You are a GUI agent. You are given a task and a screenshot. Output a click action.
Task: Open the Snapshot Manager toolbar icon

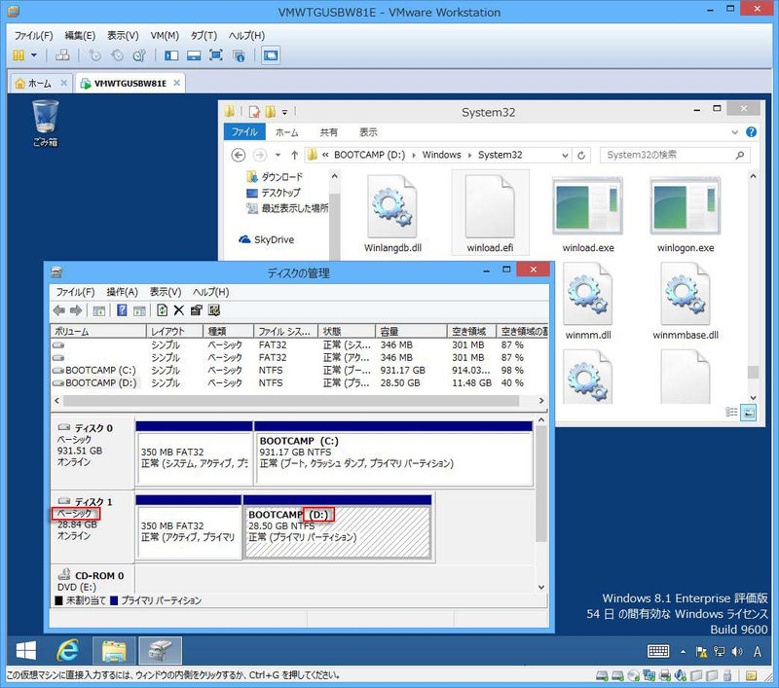click(139, 55)
